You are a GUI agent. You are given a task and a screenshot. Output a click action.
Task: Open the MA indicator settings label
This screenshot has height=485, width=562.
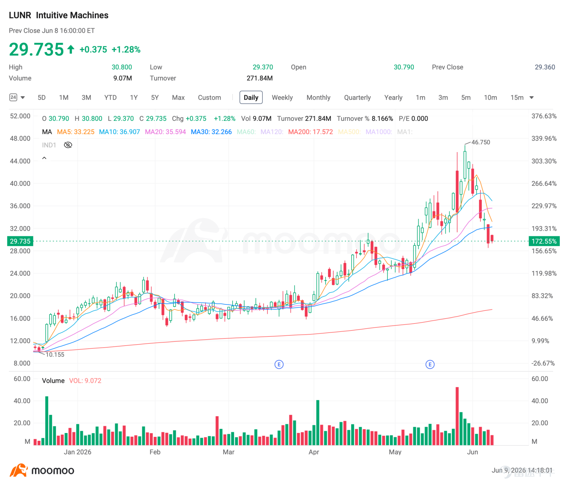[47, 132]
